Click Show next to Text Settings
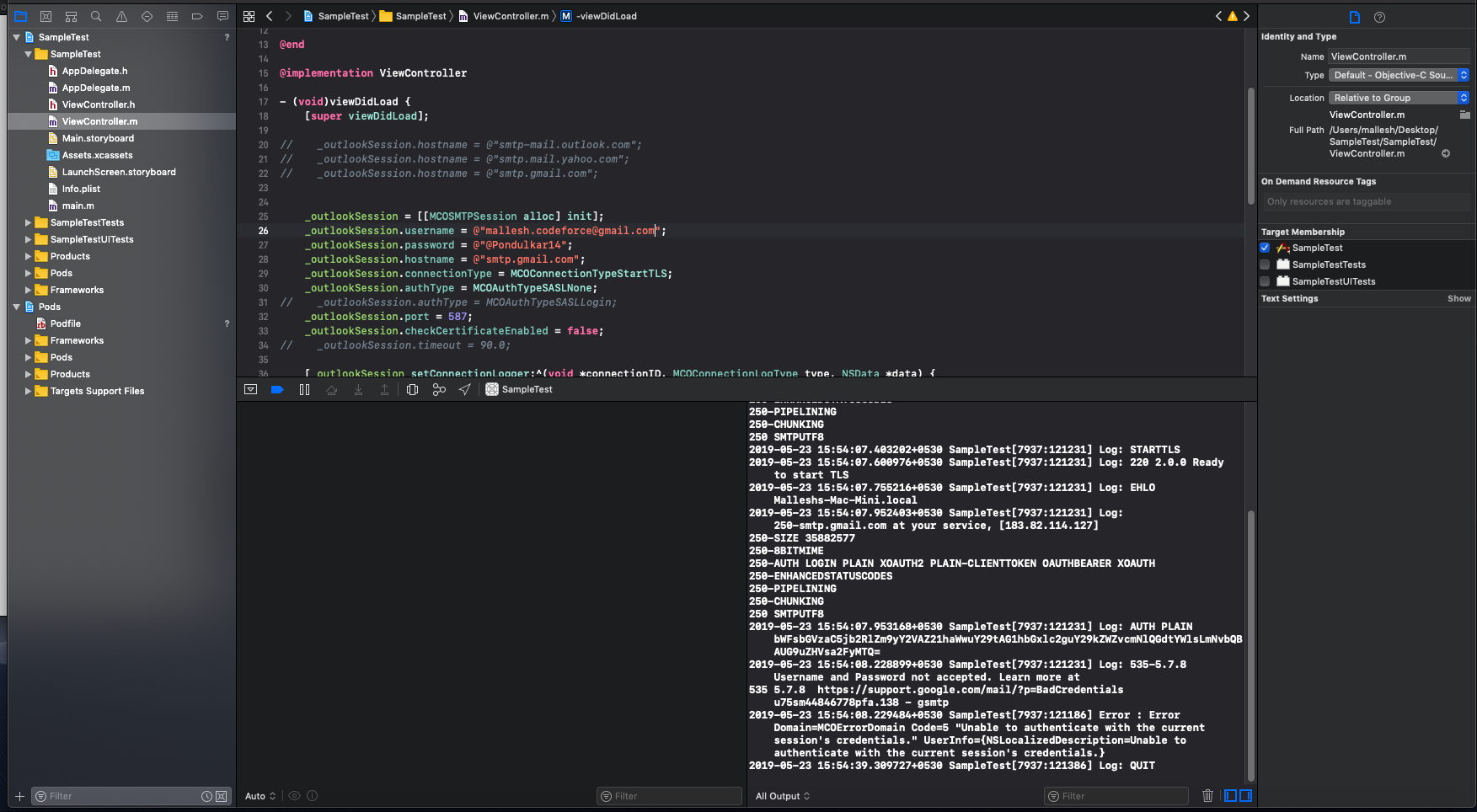 pyautogui.click(x=1458, y=298)
